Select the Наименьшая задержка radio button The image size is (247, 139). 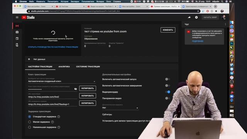29,127
